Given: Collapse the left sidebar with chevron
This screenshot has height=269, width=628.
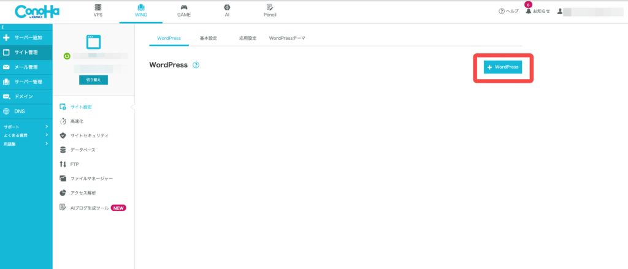Looking at the screenshot, I should (x=2, y=27).
